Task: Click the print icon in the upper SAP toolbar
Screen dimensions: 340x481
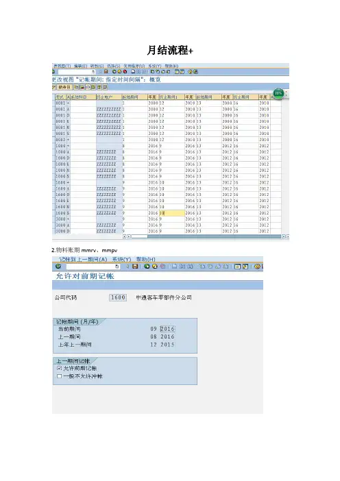Action: 133,71
